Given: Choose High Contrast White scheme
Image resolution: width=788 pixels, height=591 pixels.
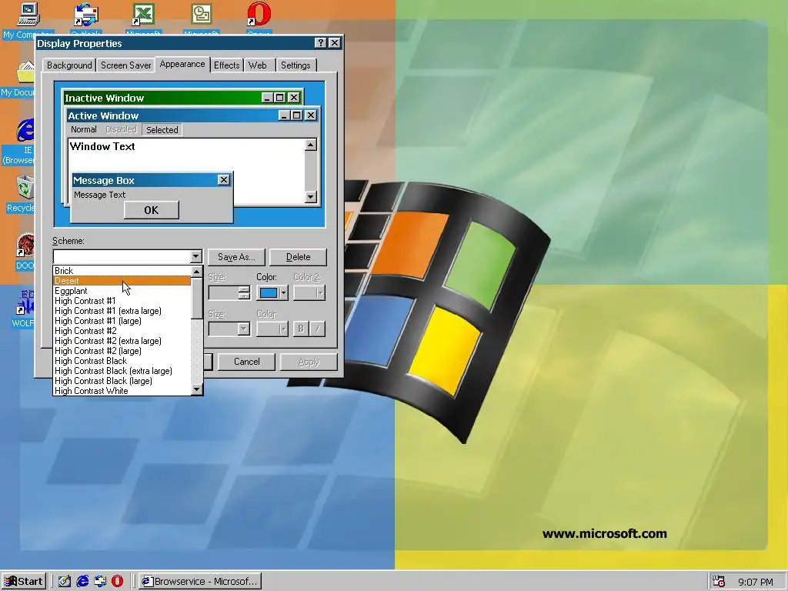Looking at the screenshot, I should [122, 391].
